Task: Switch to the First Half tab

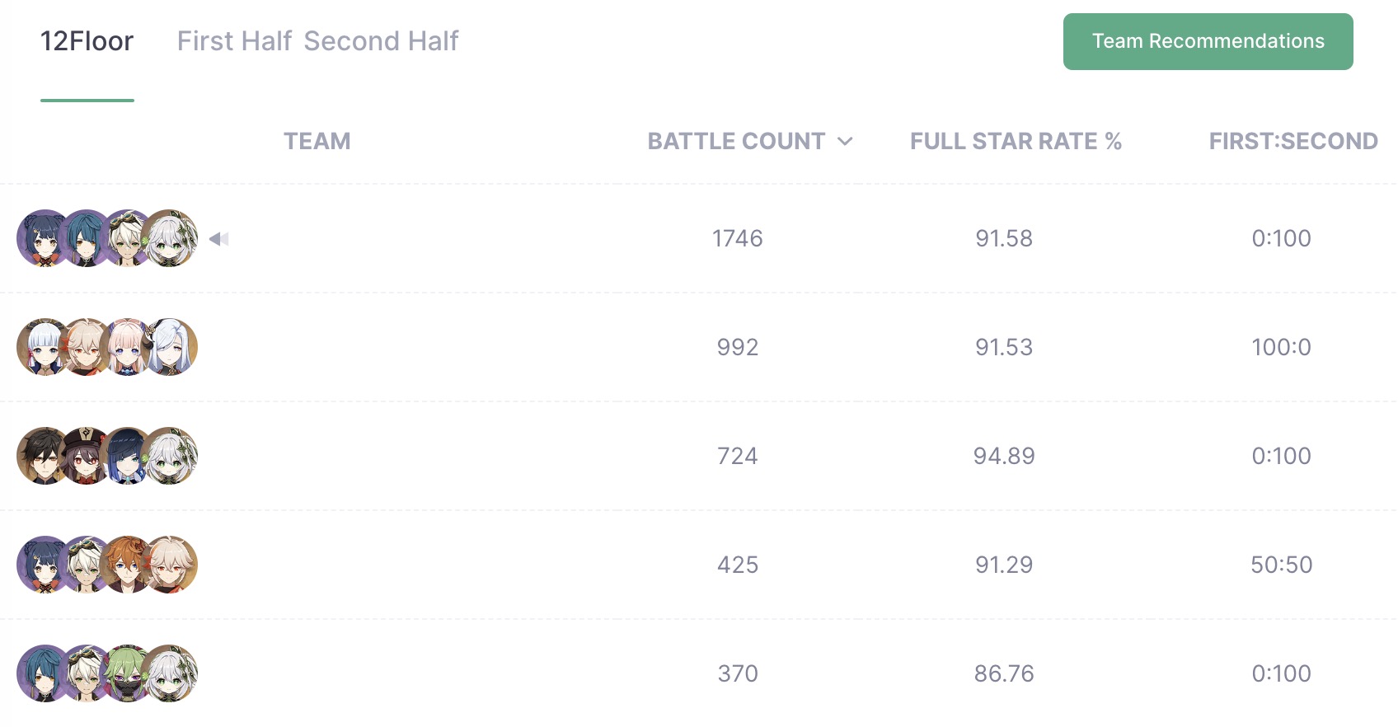Action: [x=234, y=41]
